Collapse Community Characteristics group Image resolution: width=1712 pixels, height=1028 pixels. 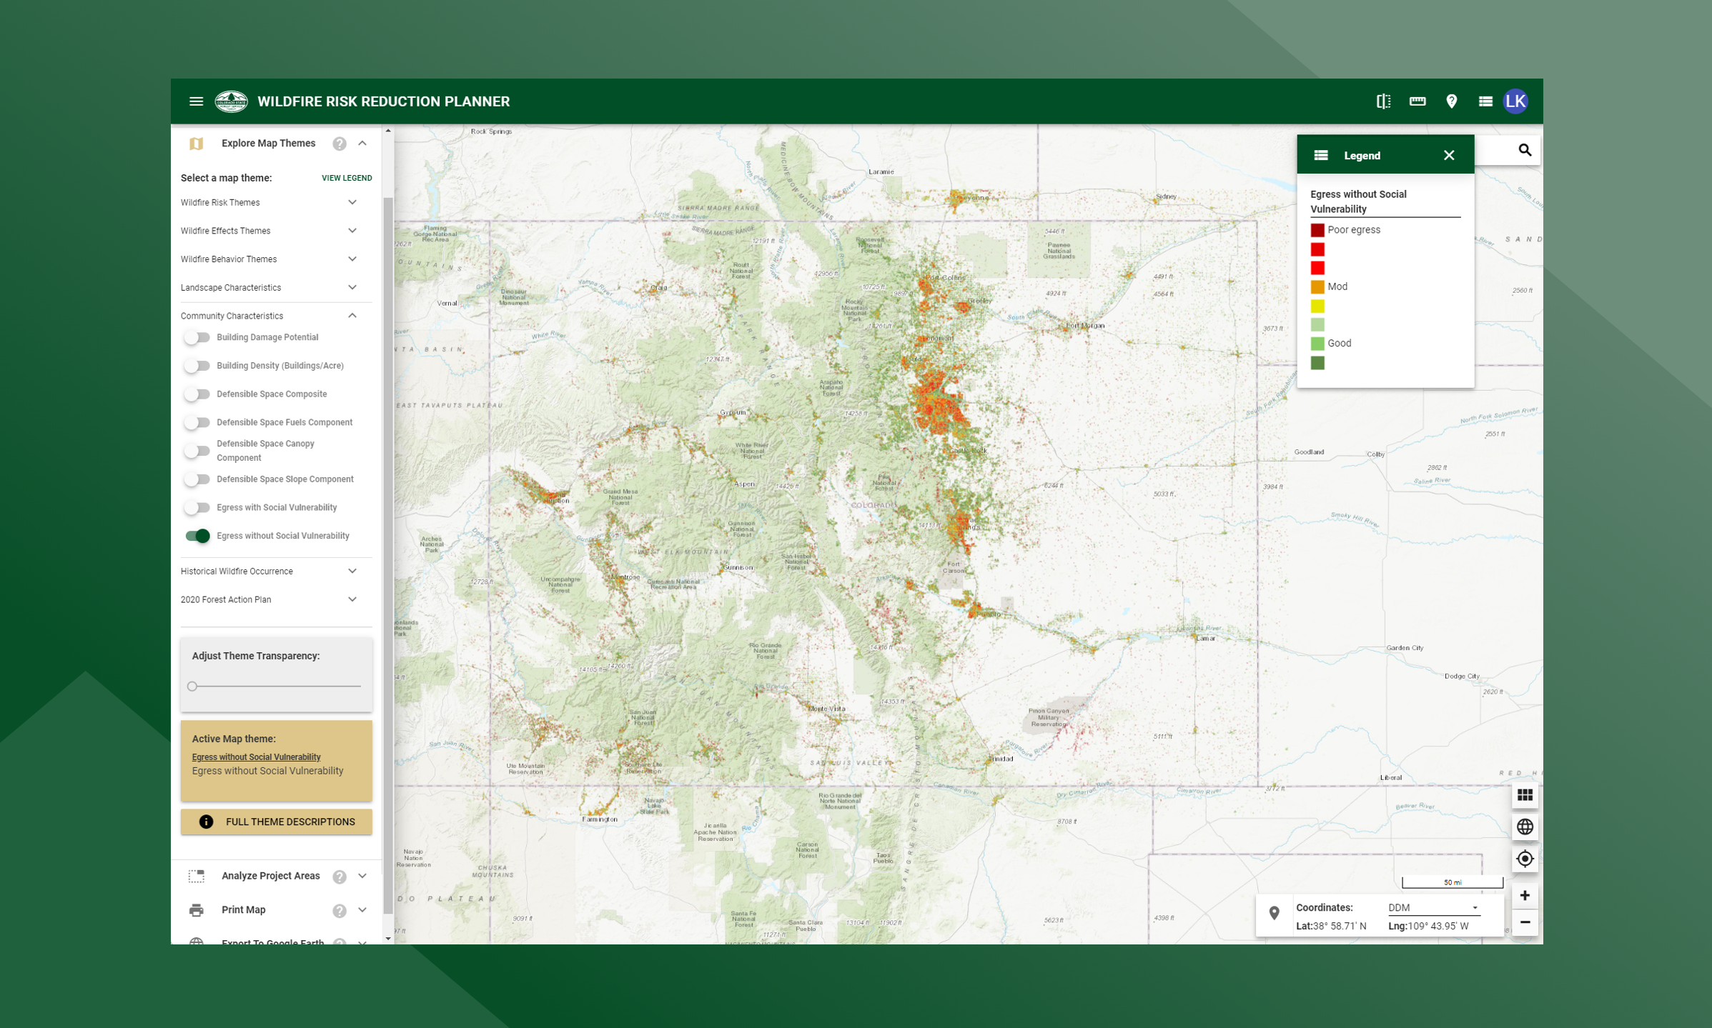(352, 316)
